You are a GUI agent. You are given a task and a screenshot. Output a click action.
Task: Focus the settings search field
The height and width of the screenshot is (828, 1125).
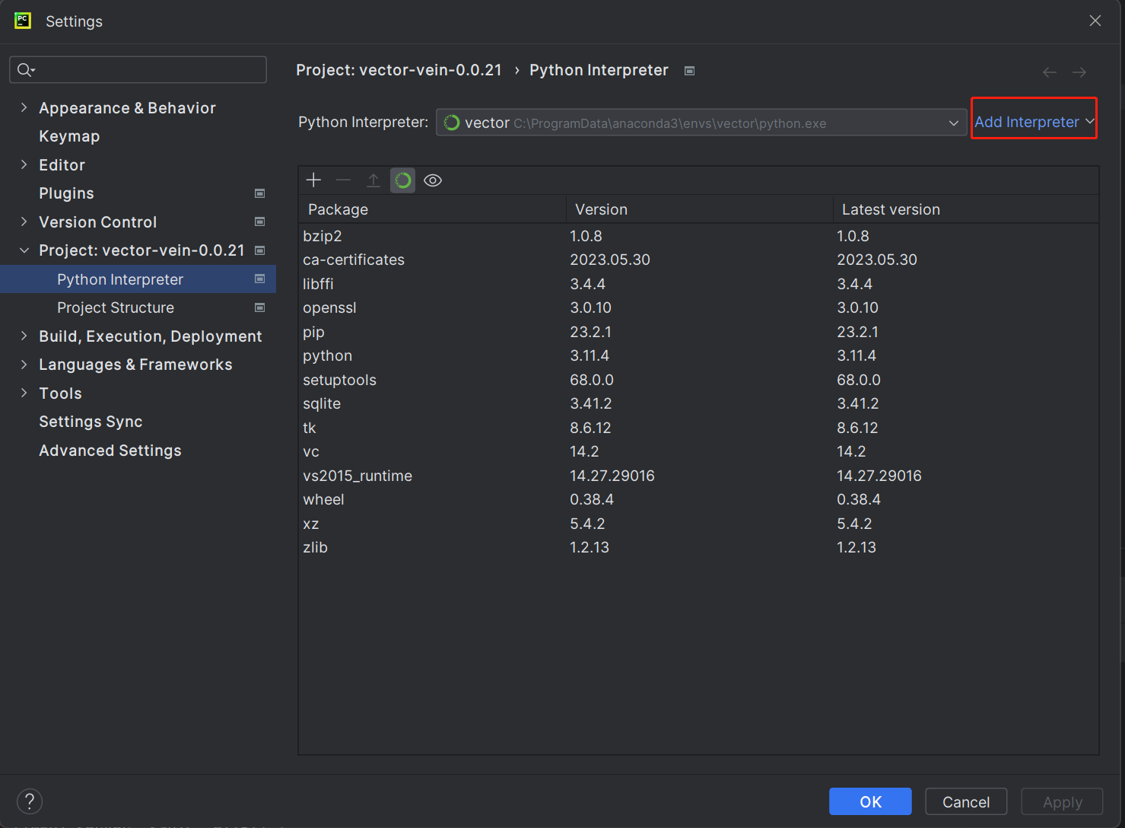(x=138, y=70)
